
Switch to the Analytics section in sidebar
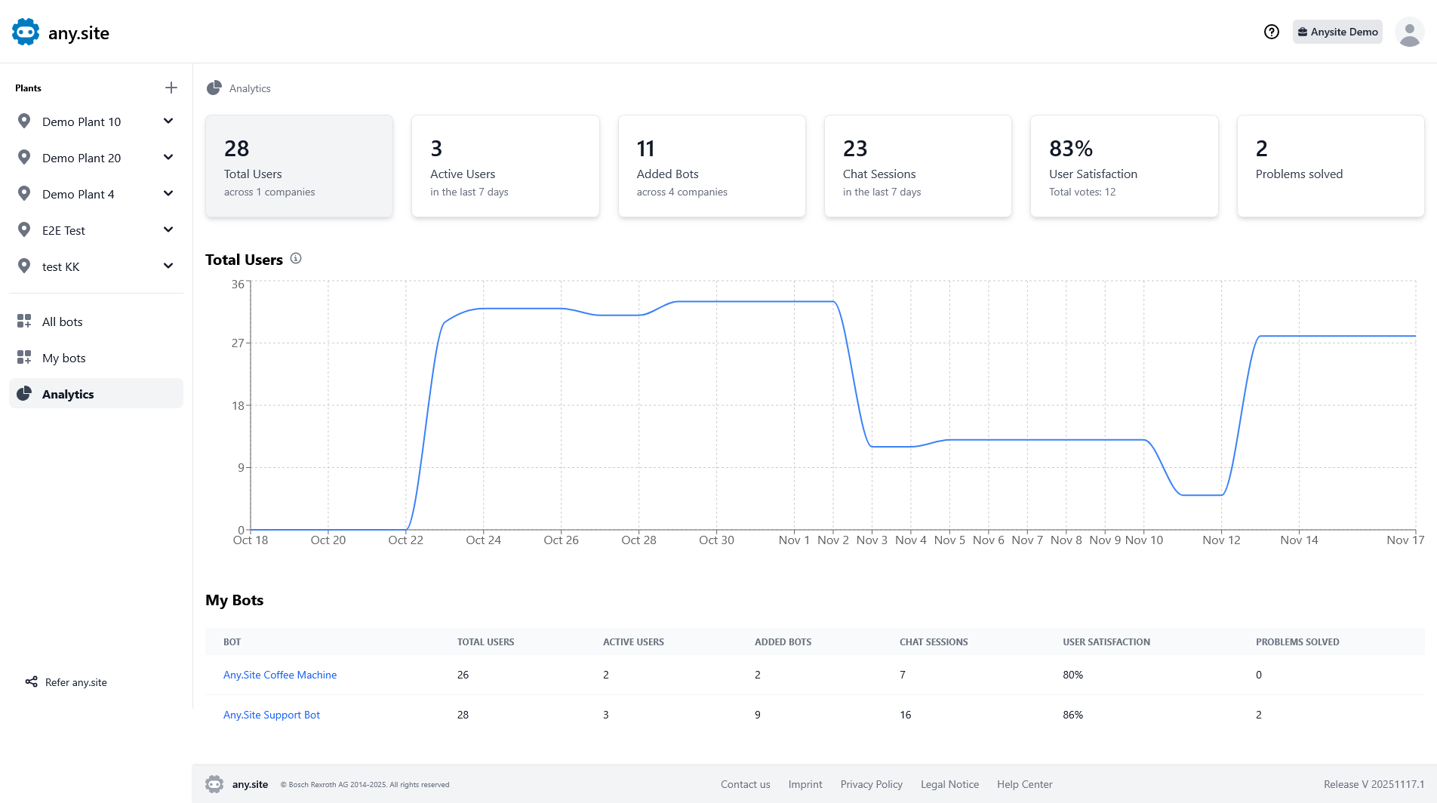[x=68, y=393]
